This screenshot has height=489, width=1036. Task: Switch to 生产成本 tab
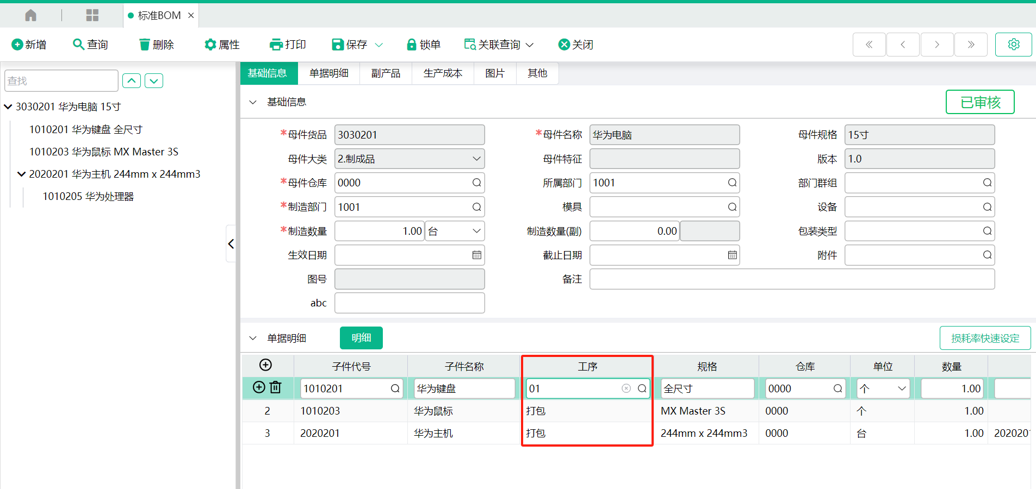point(443,73)
